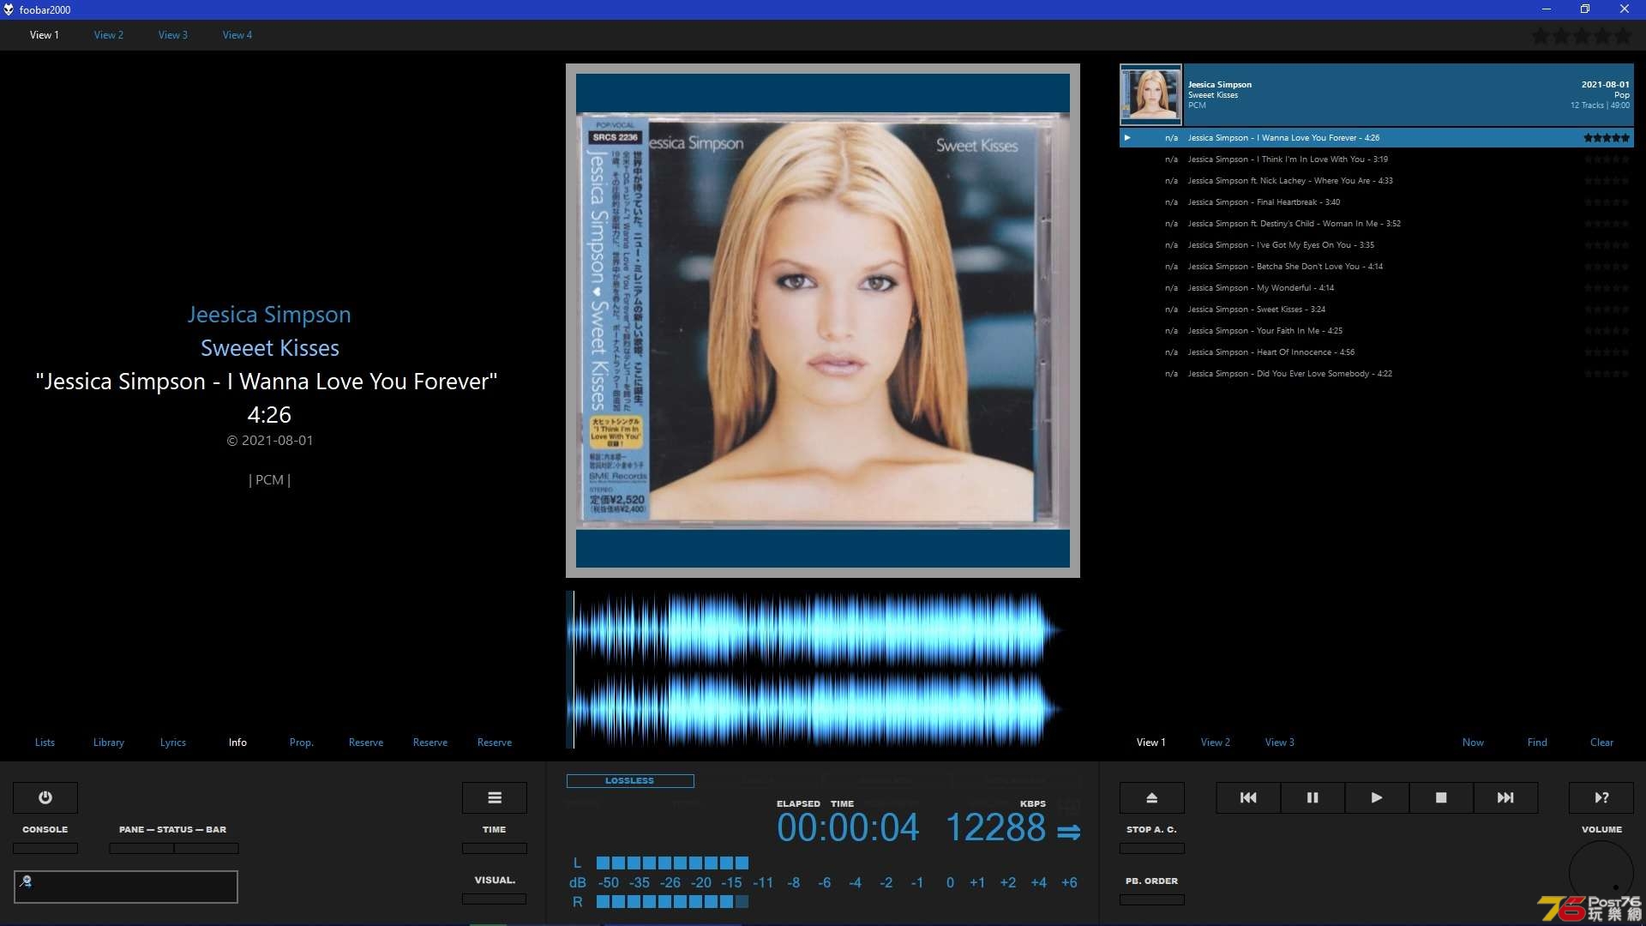Toggle the Time button
Screen dimensions: 1646x926
click(x=495, y=848)
